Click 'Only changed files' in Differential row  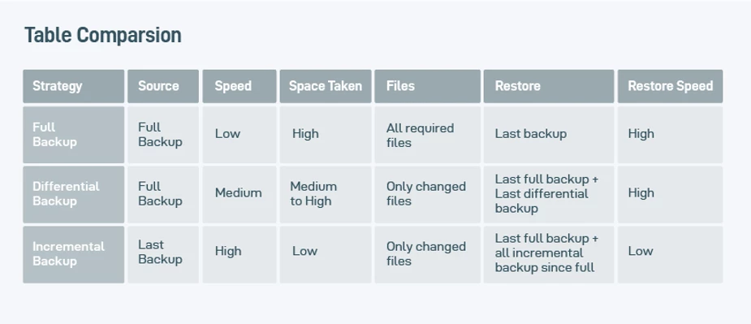(427, 194)
